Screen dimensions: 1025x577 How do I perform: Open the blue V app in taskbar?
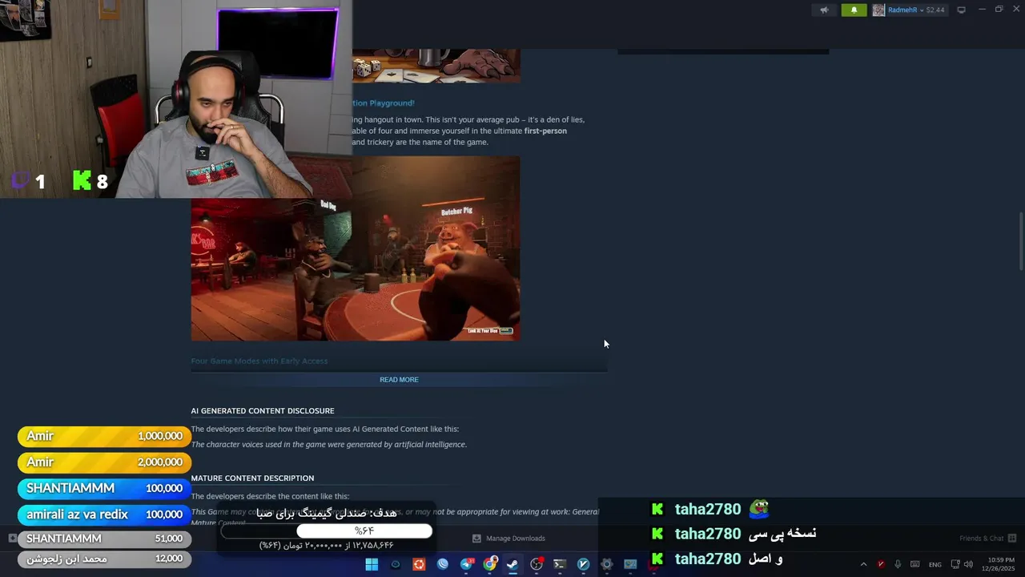pos(583,564)
